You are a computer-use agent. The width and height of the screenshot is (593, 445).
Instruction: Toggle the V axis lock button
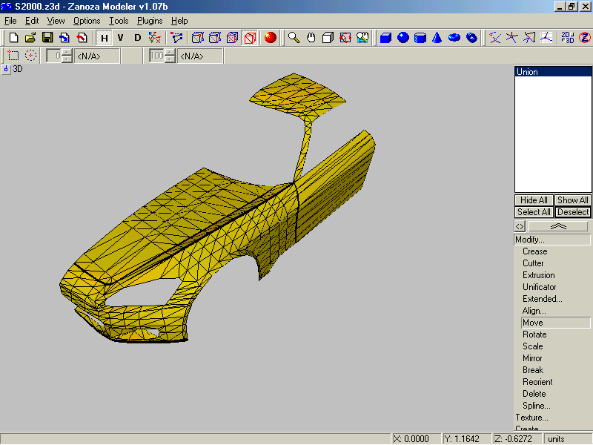coord(120,37)
